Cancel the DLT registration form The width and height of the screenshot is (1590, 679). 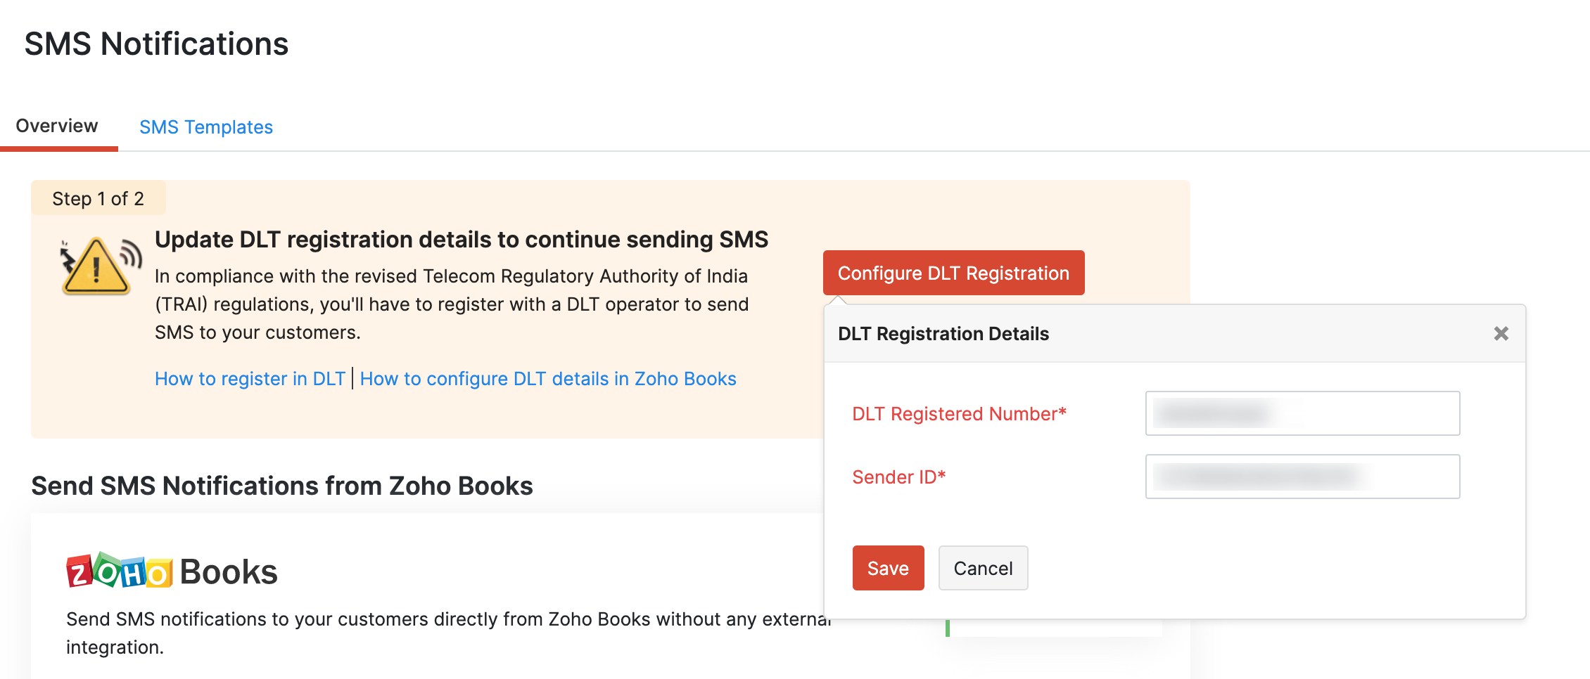tap(983, 568)
